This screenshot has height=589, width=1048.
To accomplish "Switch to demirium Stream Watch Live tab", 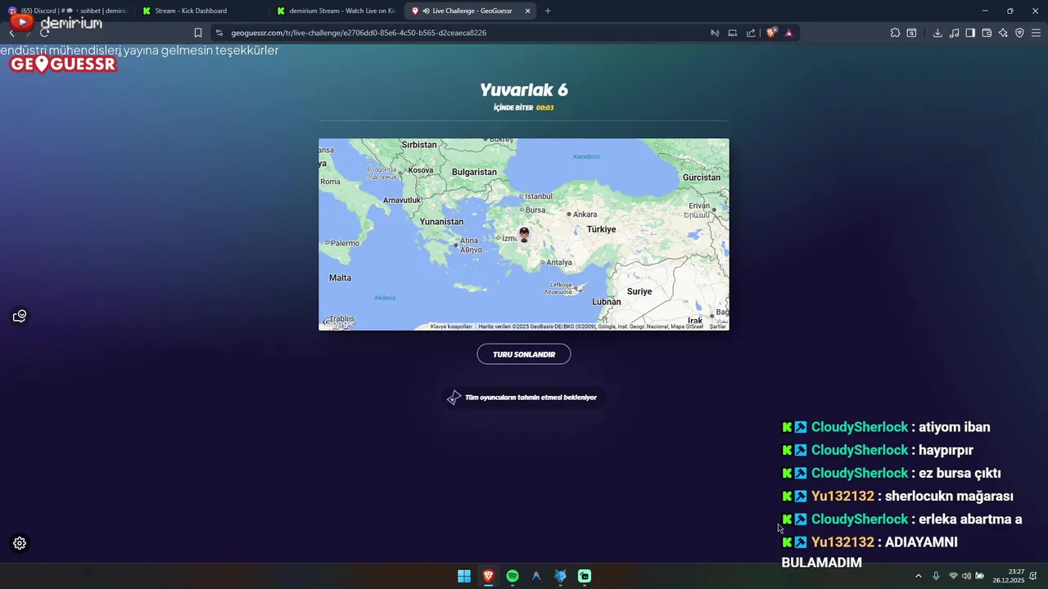I will [336, 11].
